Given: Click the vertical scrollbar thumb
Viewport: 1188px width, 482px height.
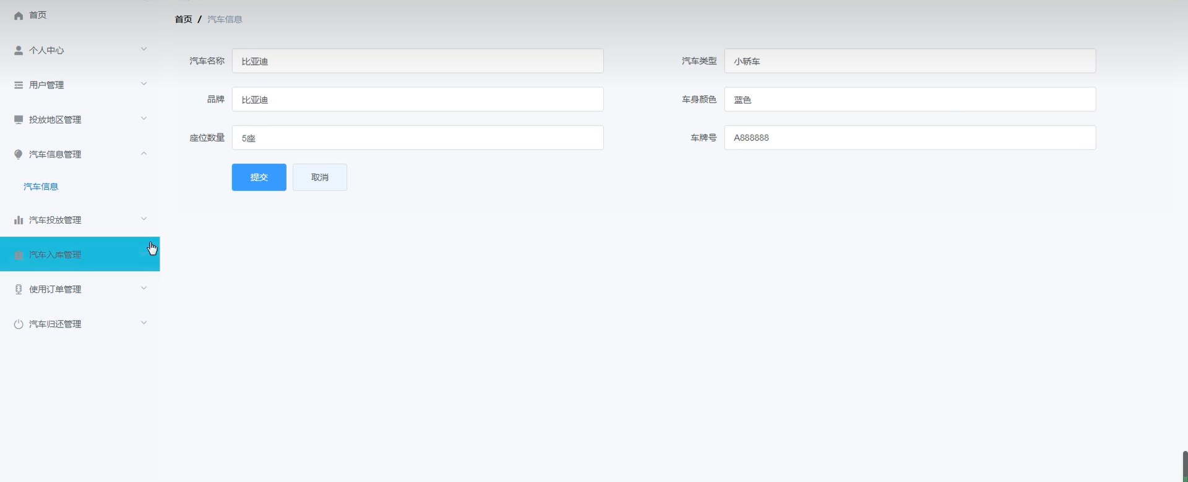Looking at the screenshot, I should coord(1185,467).
